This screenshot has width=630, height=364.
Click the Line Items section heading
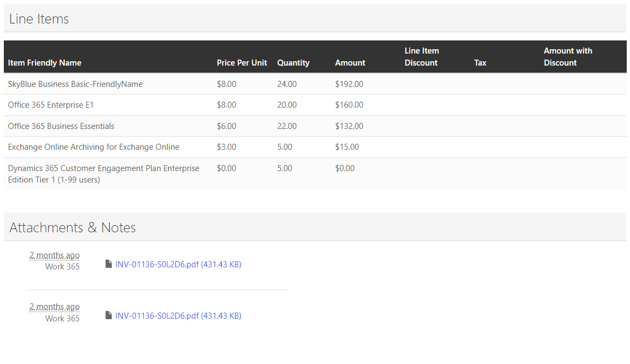39,19
